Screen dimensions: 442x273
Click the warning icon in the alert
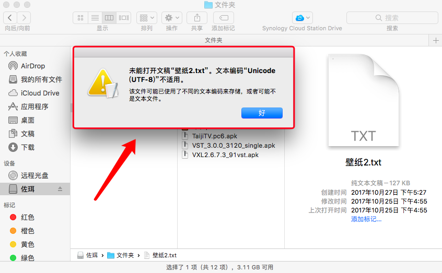point(102,83)
